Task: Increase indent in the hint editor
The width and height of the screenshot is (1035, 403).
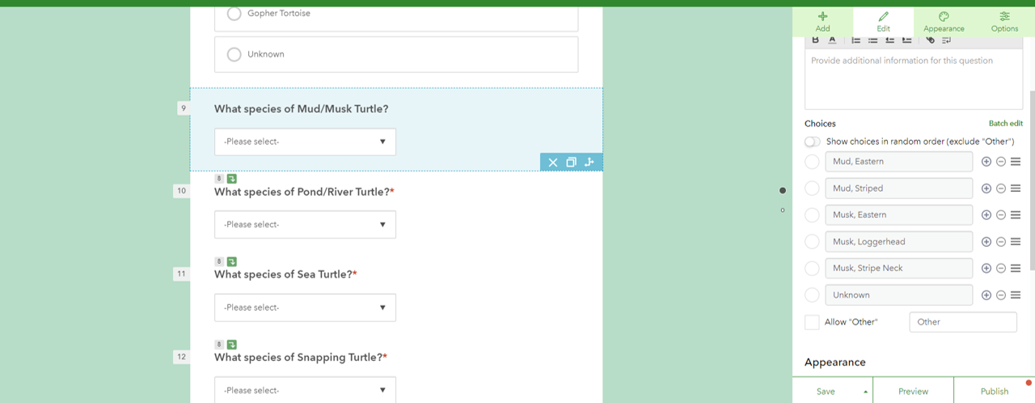Action: 906,40
